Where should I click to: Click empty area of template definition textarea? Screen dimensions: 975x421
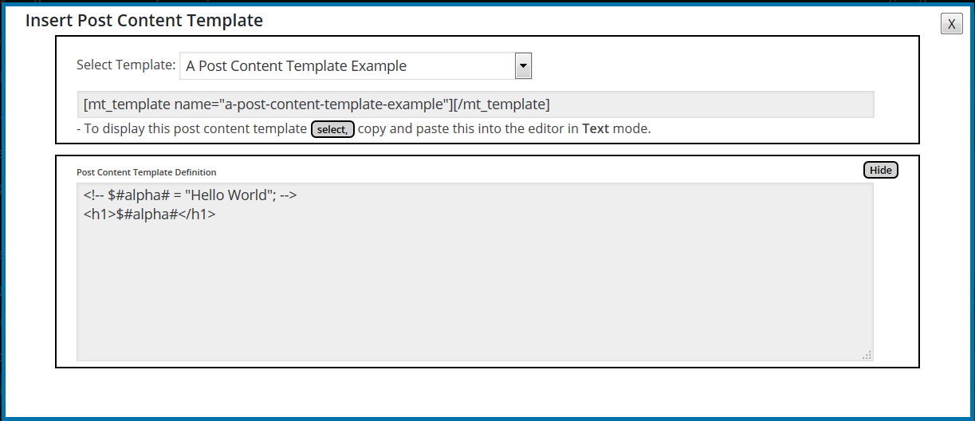point(474,295)
